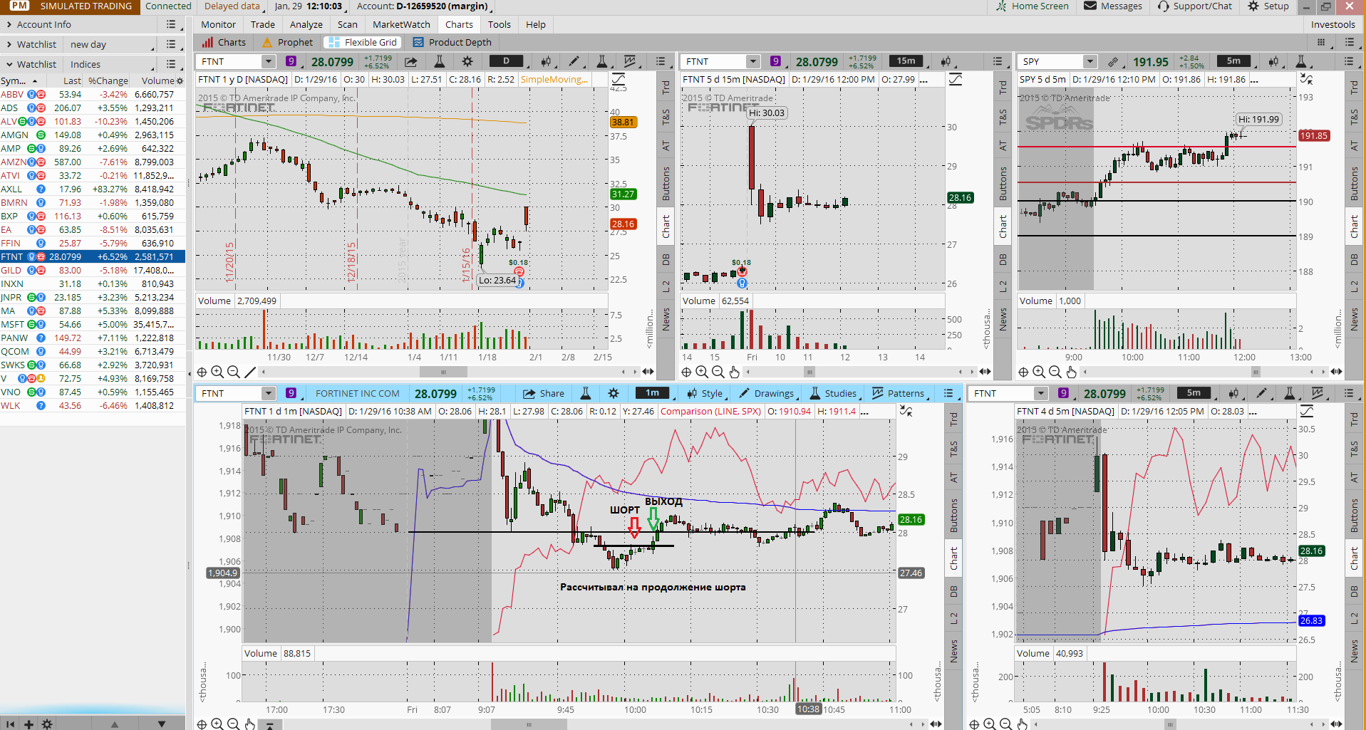Open the symbol dropdown in FTNT daily chart
1366x730 pixels.
pyautogui.click(x=268, y=61)
